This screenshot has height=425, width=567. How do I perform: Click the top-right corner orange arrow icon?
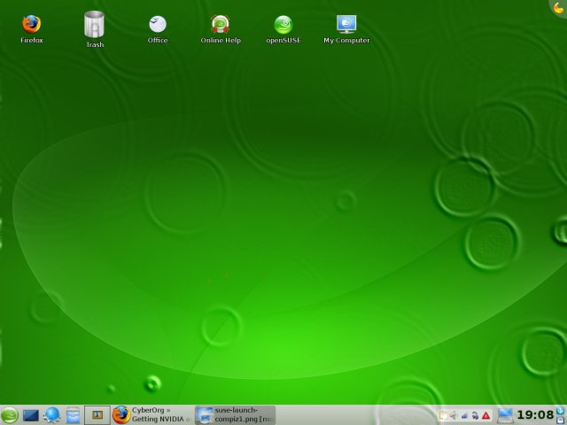click(x=559, y=7)
